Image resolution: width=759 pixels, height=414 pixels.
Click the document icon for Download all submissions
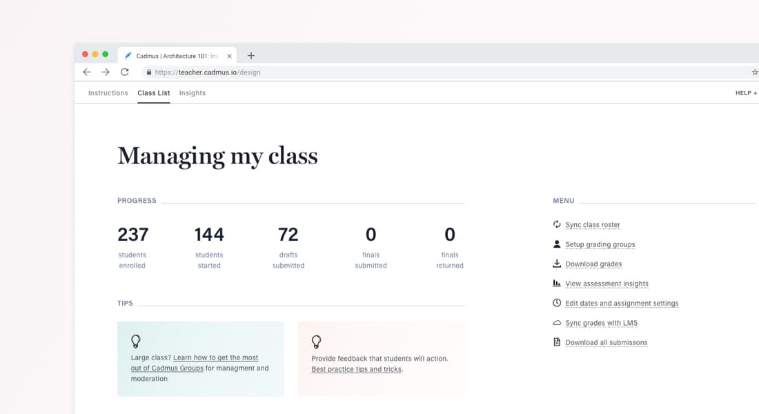pos(557,342)
